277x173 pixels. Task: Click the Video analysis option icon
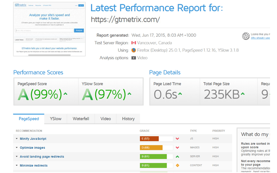pyautogui.click(x=134, y=58)
